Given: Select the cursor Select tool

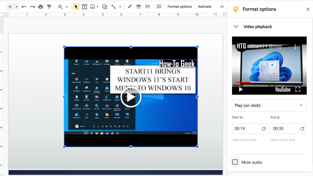Looking at the screenshot, I should [76, 7].
